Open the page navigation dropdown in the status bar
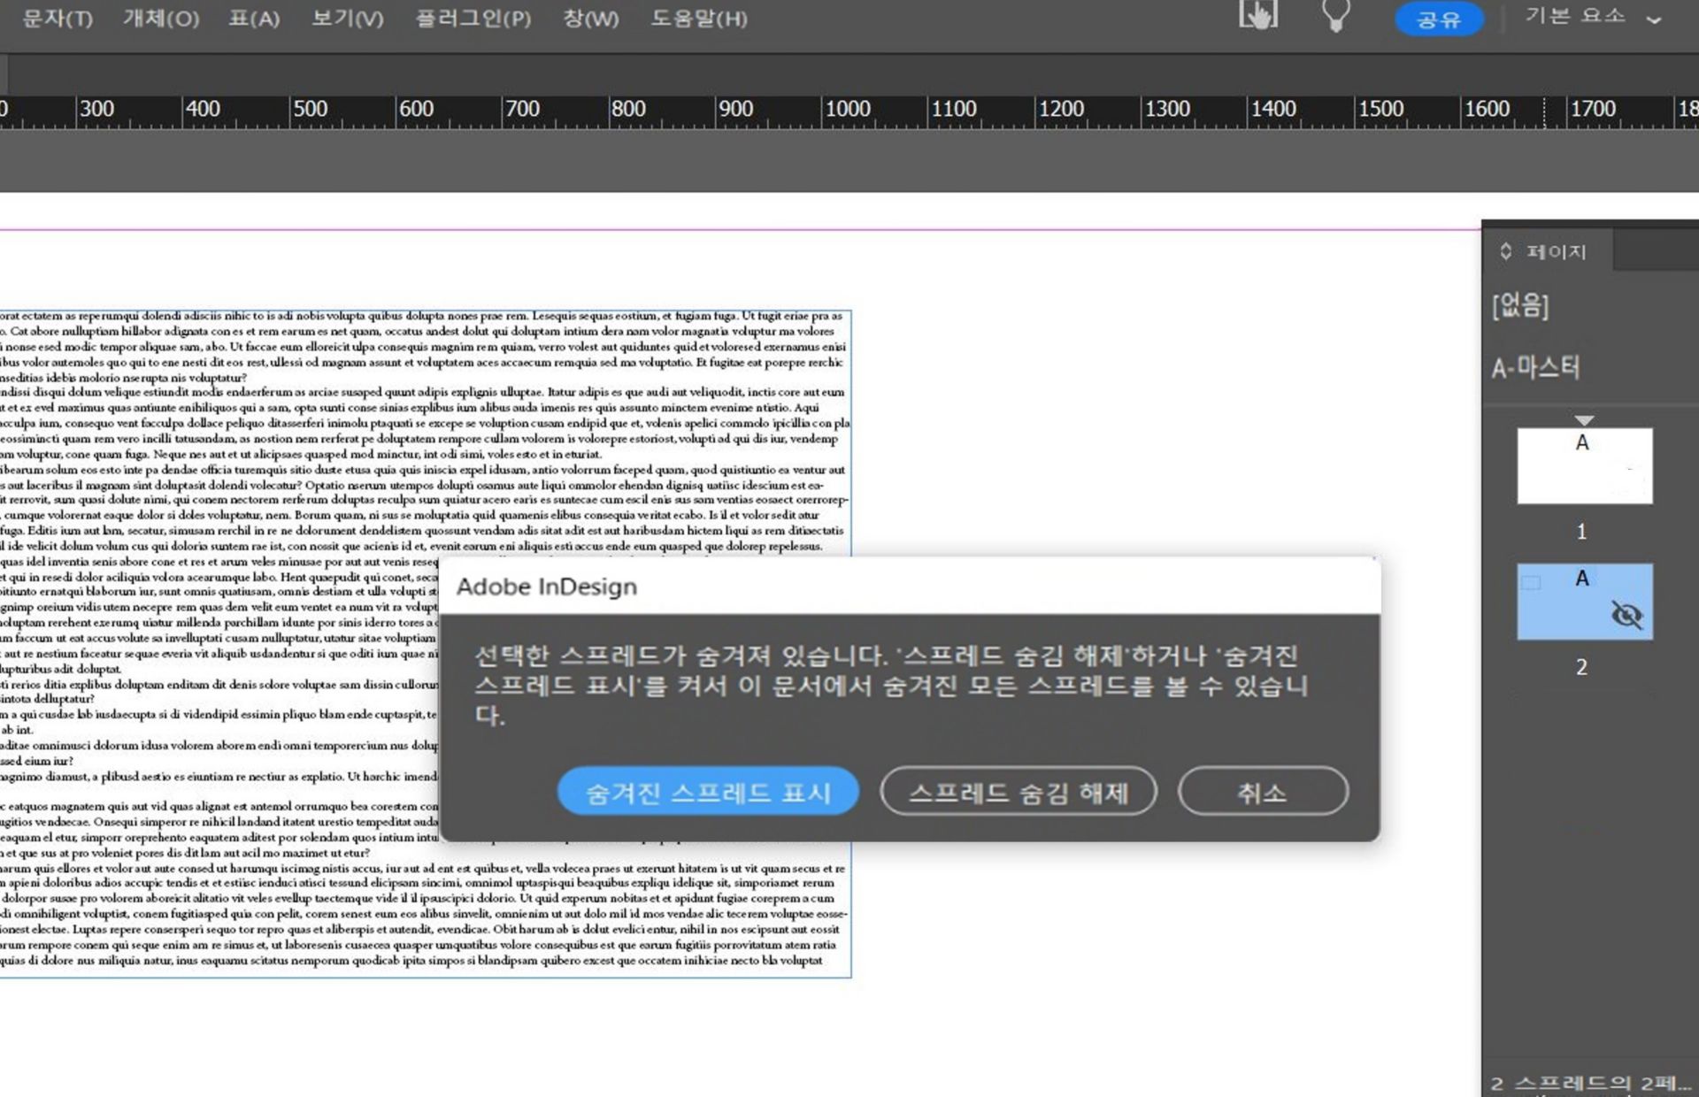1699x1097 pixels. [x=1585, y=1084]
